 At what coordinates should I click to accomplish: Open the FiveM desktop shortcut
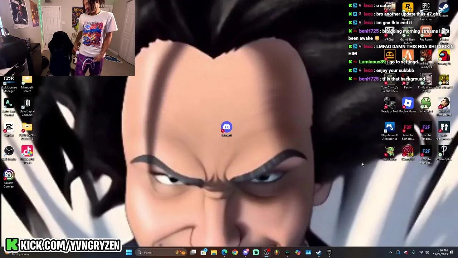click(408, 58)
